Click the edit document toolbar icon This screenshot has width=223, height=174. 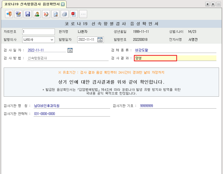(18, 14)
